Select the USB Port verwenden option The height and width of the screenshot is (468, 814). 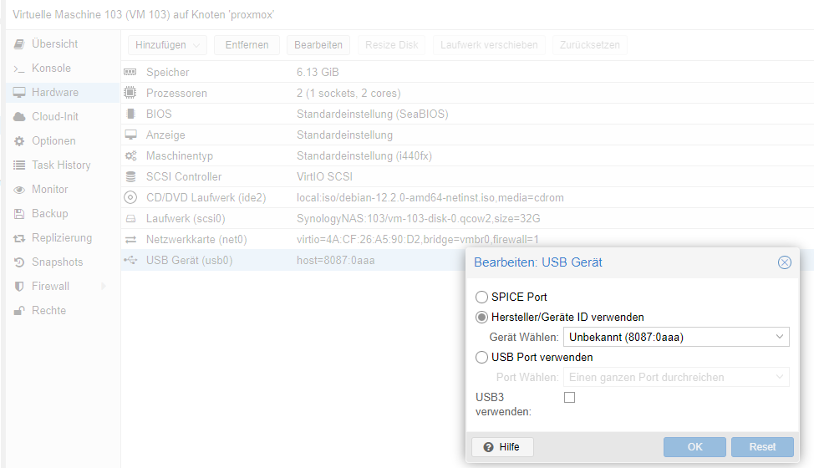[x=481, y=357]
